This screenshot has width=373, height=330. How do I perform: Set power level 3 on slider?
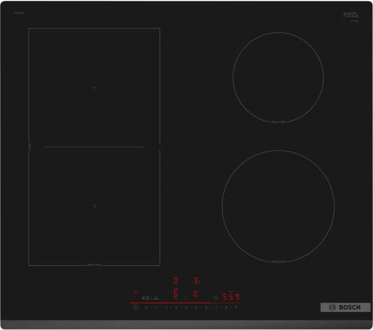[x=176, y=307]
